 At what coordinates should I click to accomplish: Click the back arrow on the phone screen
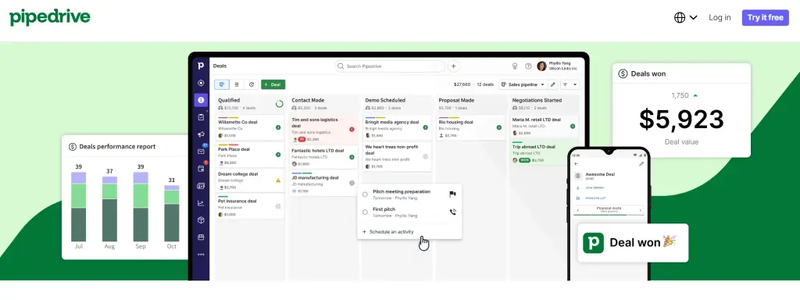point(577,164)
